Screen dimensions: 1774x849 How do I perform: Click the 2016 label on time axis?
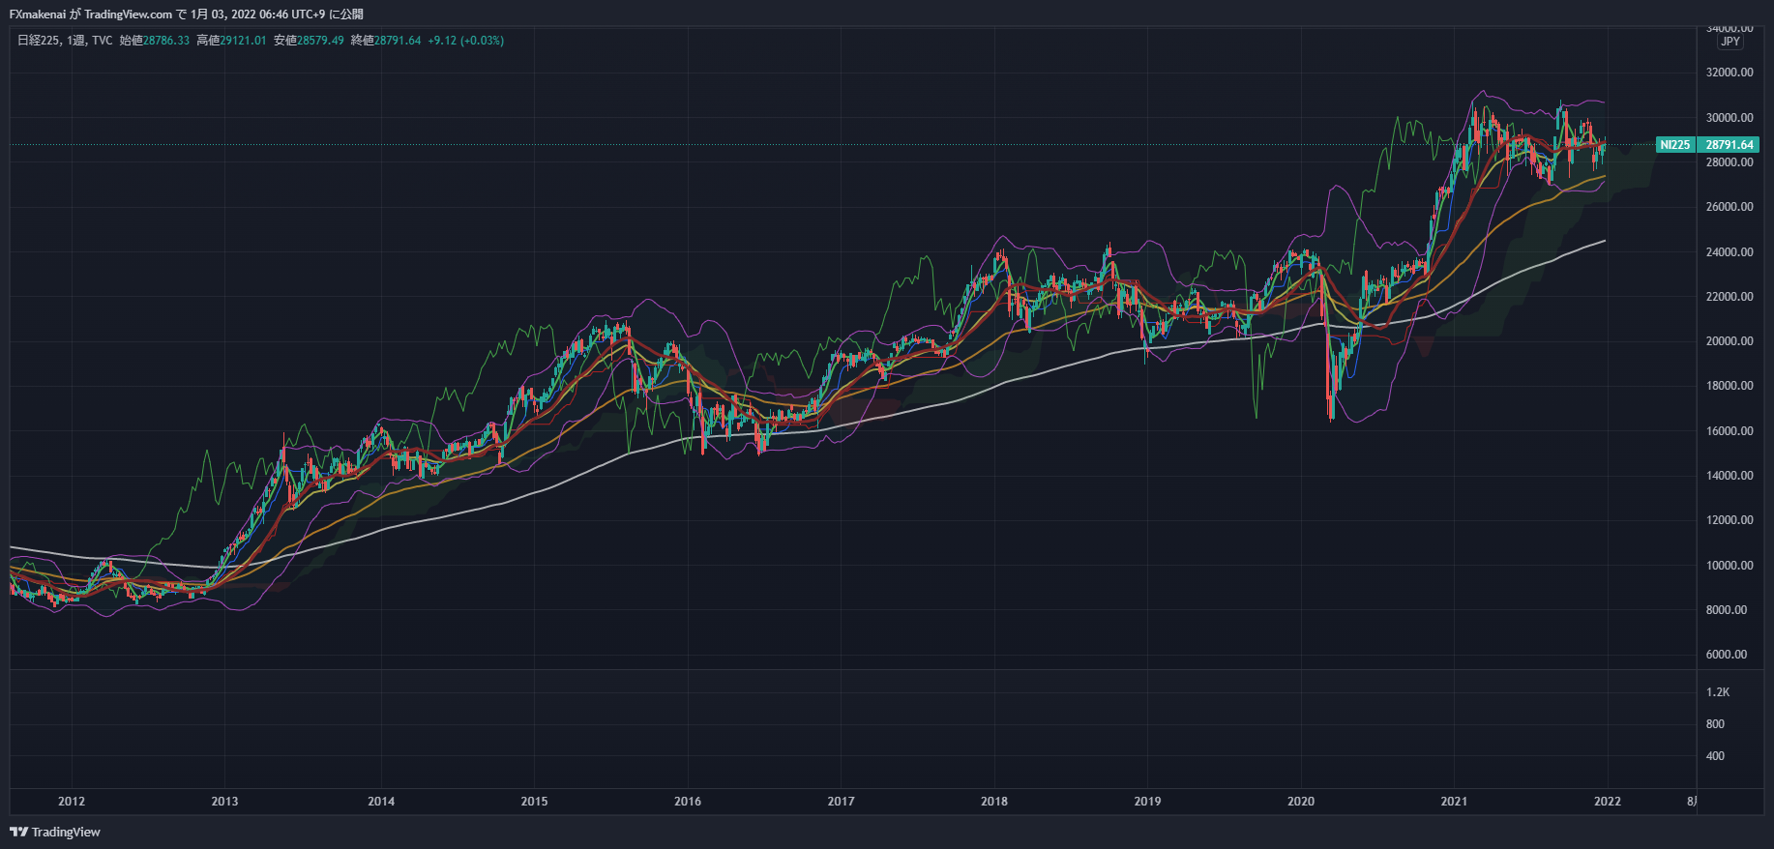(x=688, y=802)
